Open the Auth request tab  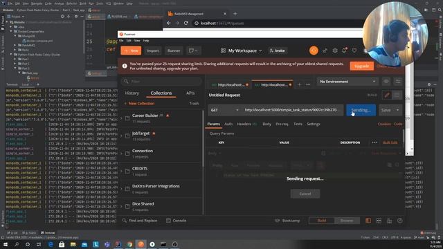pos(228,124)
